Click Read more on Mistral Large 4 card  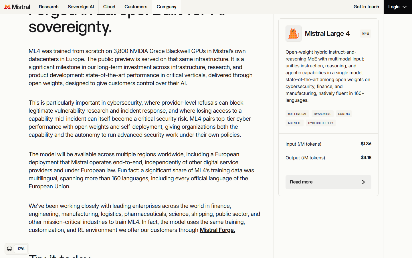tap(328, 182)
